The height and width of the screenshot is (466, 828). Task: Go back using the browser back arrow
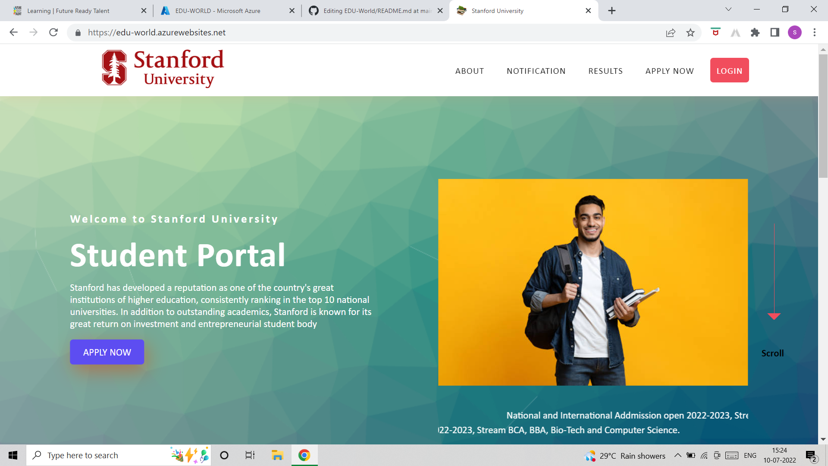click(14, 32)
